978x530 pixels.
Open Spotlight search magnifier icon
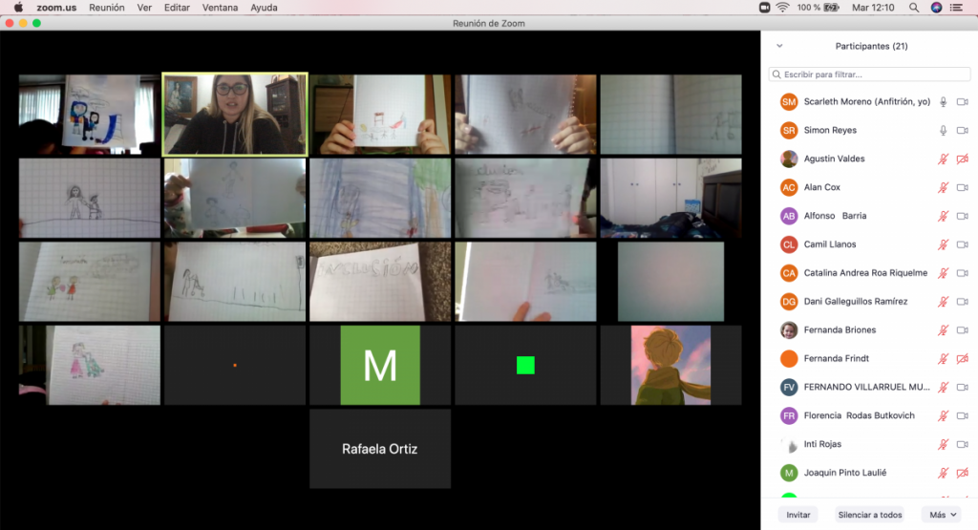(x=914, y=8)
